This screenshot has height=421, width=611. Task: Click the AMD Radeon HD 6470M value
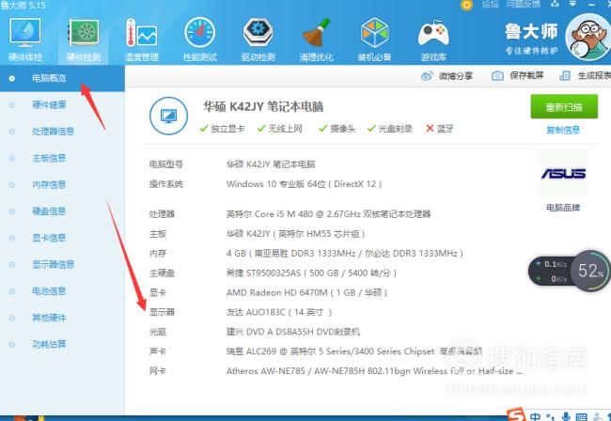[x=306, y=292]
